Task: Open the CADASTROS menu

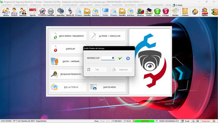Action: click(x=7, y=5)
